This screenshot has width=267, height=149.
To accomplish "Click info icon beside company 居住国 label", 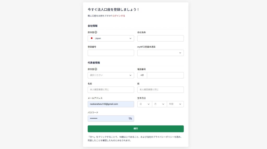I will (x=96, y=32).
